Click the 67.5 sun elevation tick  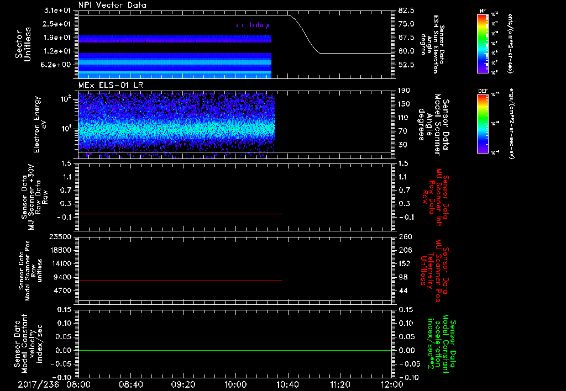pyautogui.click(x=407, y=38)
